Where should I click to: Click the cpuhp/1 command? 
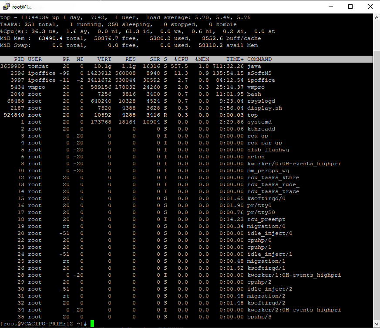pos(259,248)
